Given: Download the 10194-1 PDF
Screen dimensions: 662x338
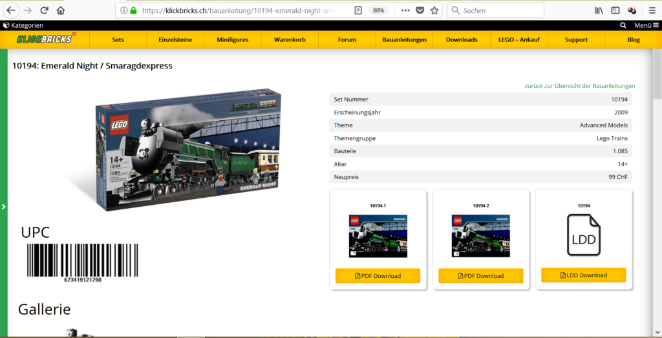Looking at the screenshot, I should [x=378, y=276].
